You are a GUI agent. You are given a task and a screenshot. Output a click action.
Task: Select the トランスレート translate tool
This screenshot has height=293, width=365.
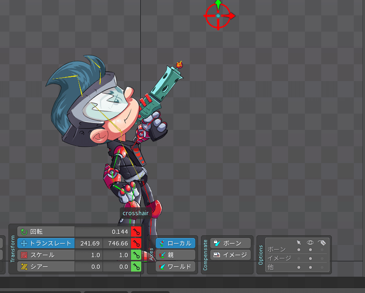pos(46,243)
